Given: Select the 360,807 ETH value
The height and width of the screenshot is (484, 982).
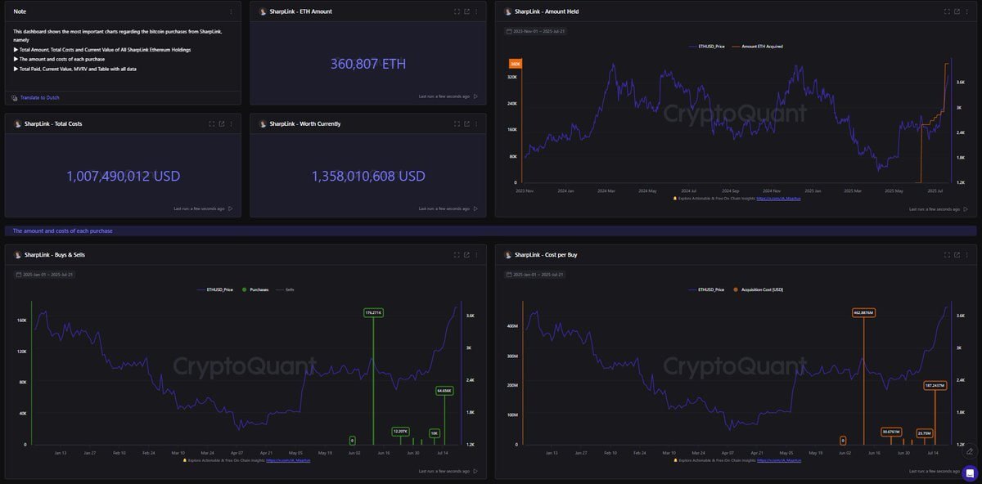Looking at the screenshot, I should [368, 64].
